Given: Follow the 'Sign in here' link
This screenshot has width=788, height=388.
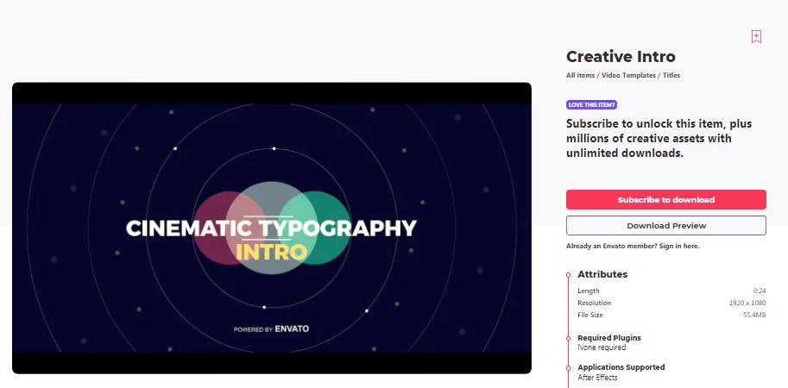Looking at the screenshot, I should tap(680, 246).
